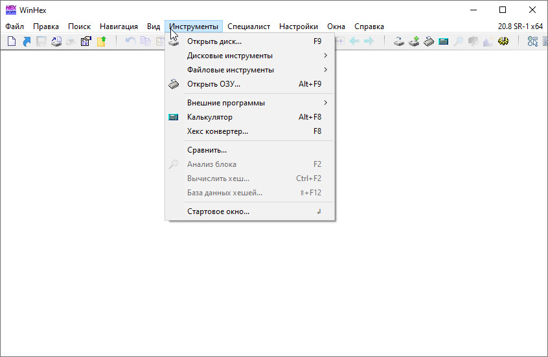Open file Properties via clipboard-hand icon
548x357 pixels.
[x=86, y=41]
